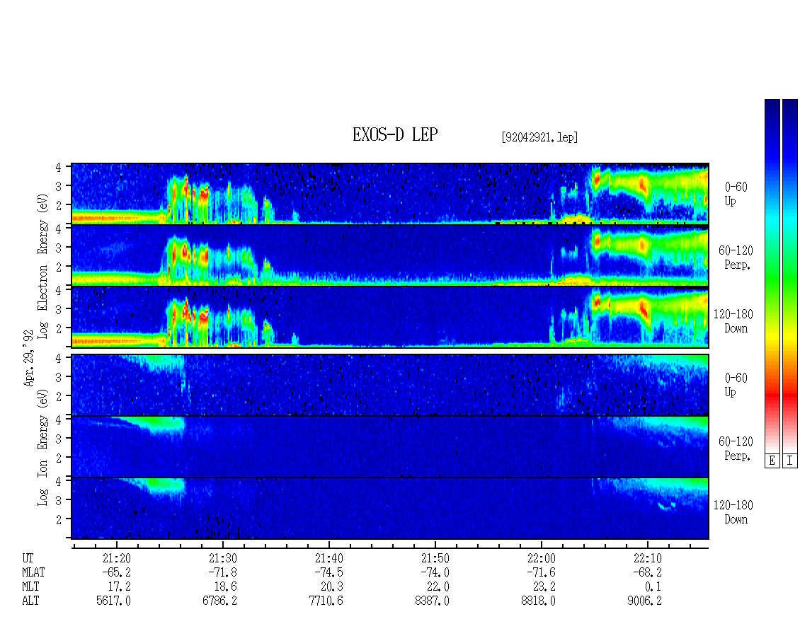Click the MLAT value -71.6
This screenshot has width=800, height=619.
click(x=540, y=572)
